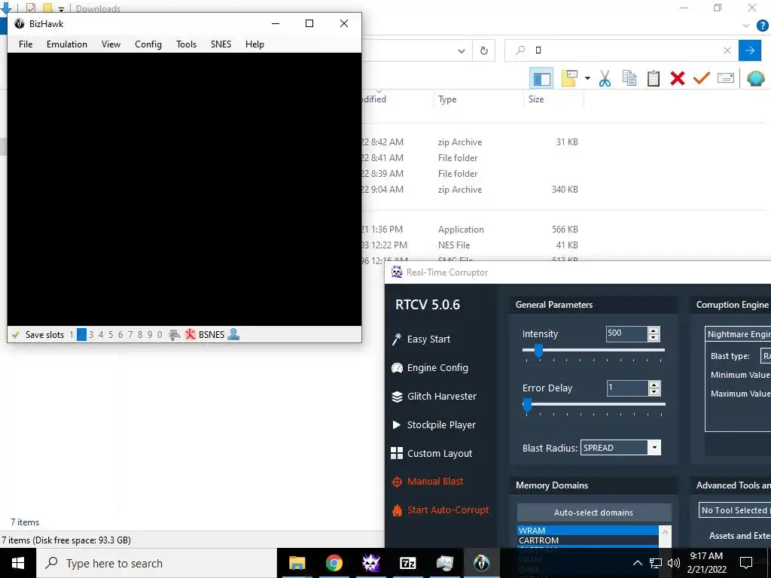771x578 pixels.
Task: Select save slot 5 in BizHawk
Action: coord(111,335)
